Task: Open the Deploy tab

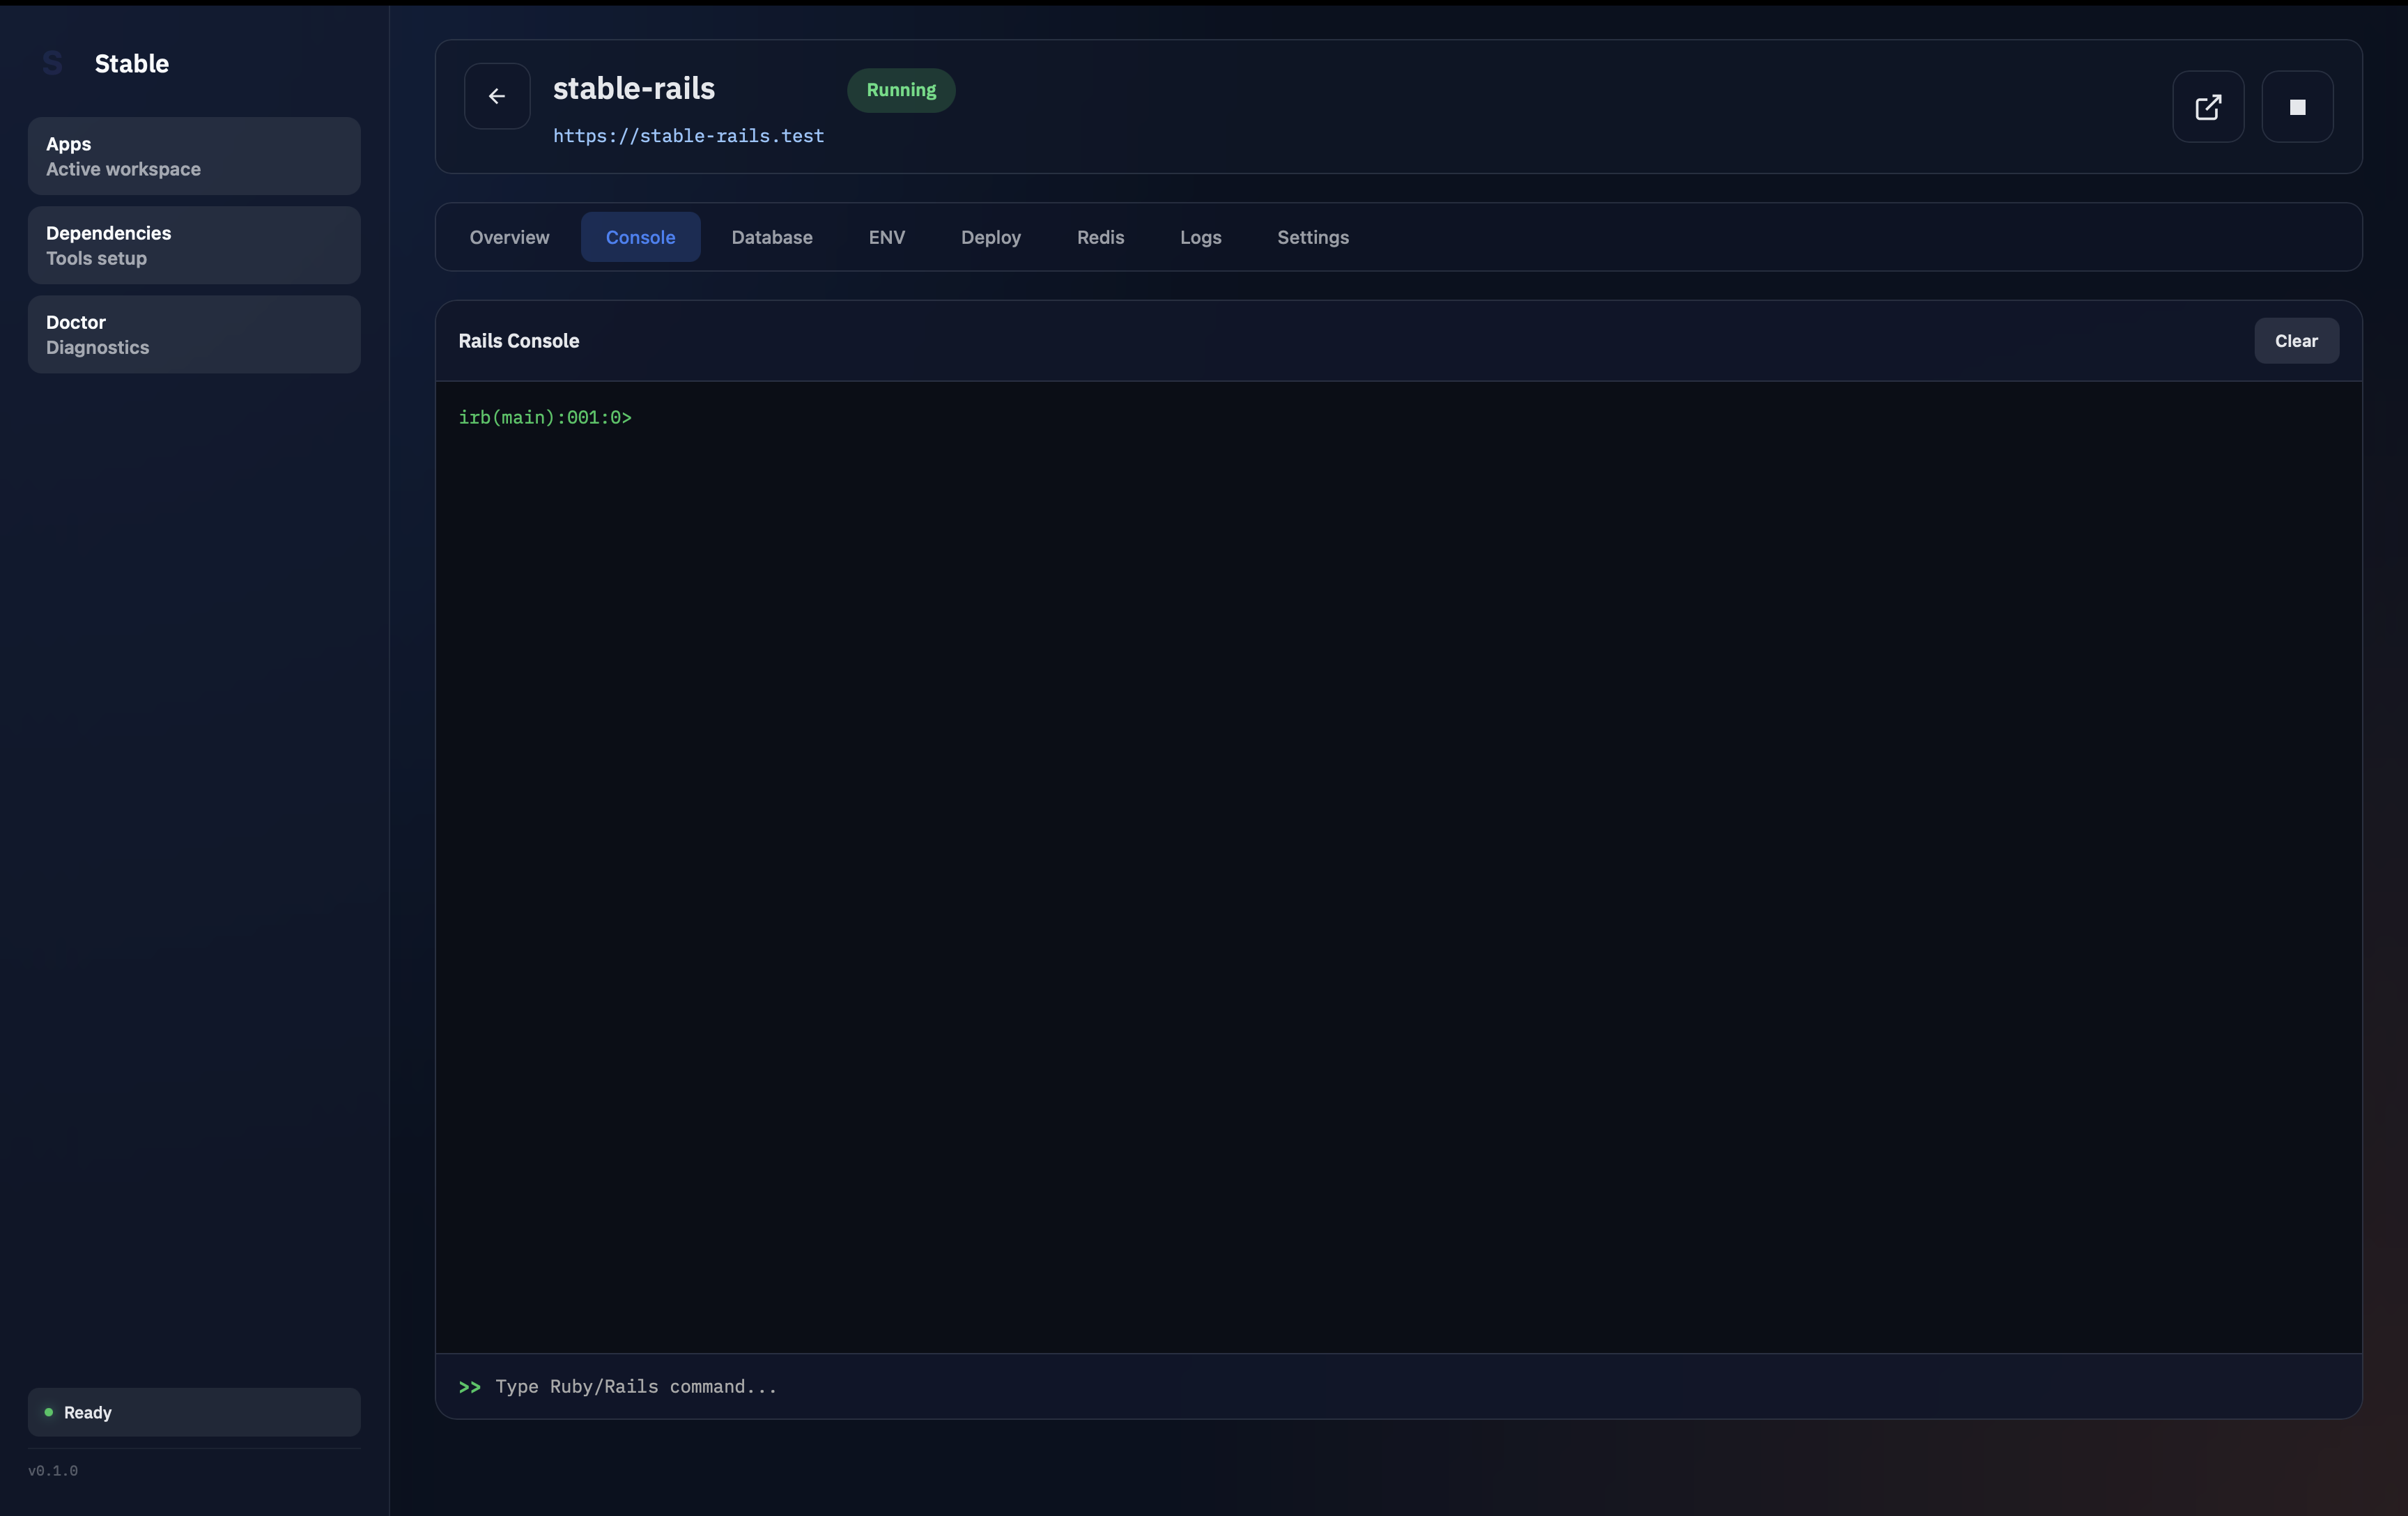Action: click(990, 237)
